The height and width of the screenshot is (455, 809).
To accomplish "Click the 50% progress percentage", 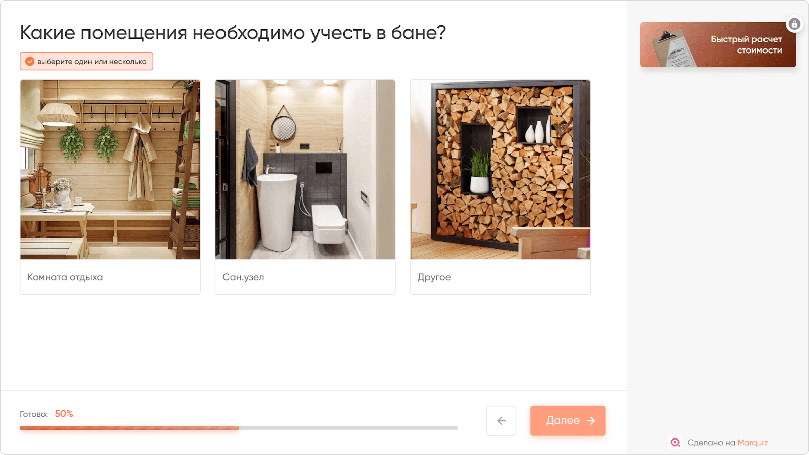I will [64, 414].
